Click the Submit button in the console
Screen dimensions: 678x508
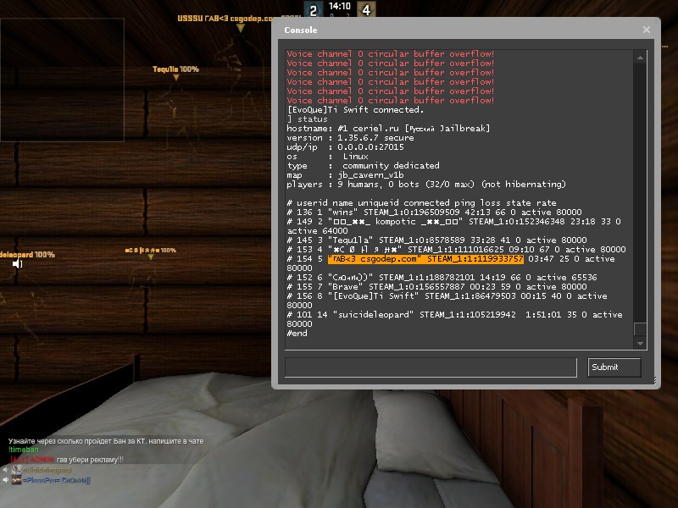click(614, 367)
